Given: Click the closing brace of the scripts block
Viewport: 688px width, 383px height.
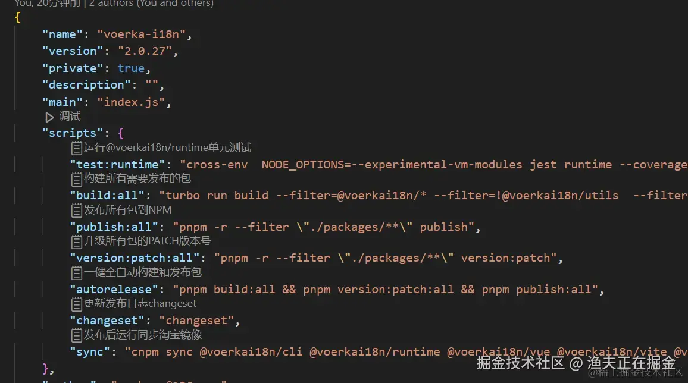Looking at the screenshot, I should (44, 368).
